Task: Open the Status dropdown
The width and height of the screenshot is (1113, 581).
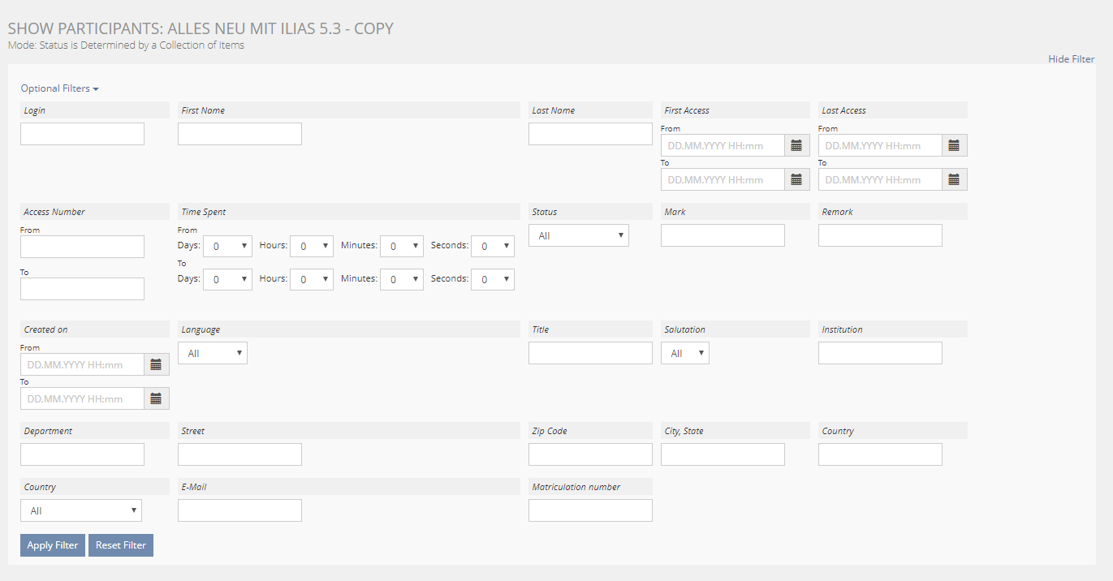Action: pyautogui.click(x=578, y=235)
